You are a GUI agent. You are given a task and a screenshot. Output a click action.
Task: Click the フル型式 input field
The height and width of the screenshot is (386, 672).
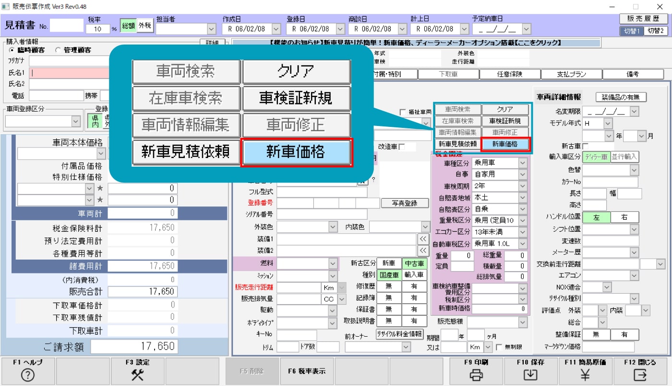point(322,192)
